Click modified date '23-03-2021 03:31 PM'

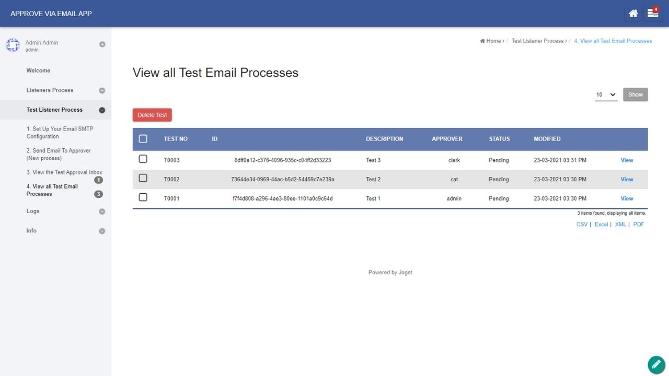coord(560,160)
